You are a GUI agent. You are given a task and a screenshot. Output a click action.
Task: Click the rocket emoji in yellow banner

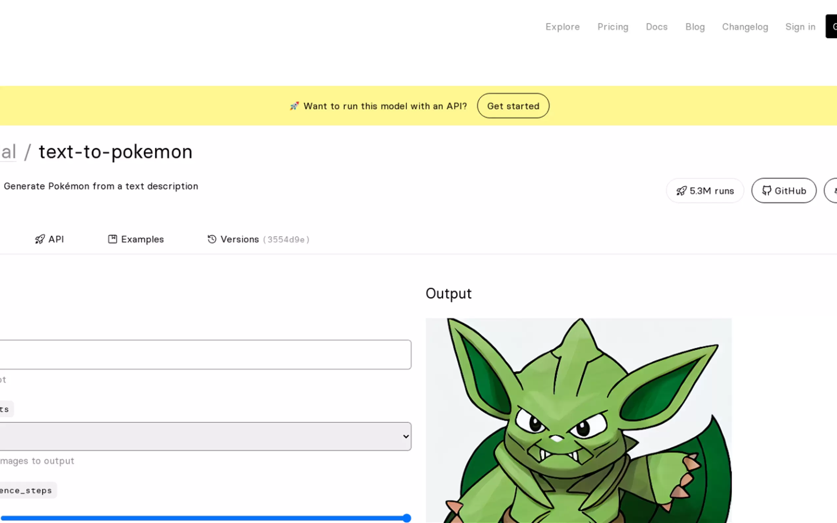pos(294,106)
